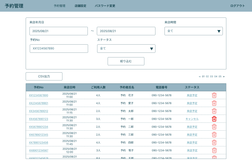Screen dimensions: 252x163
Task: Click red trash icon for cancelled reservation
Action: click(214, 119)
